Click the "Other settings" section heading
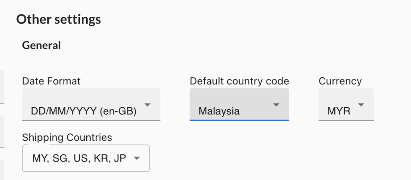Image resolution: width=411 pixels, height=180 pixels. click(x=59, y=19)
